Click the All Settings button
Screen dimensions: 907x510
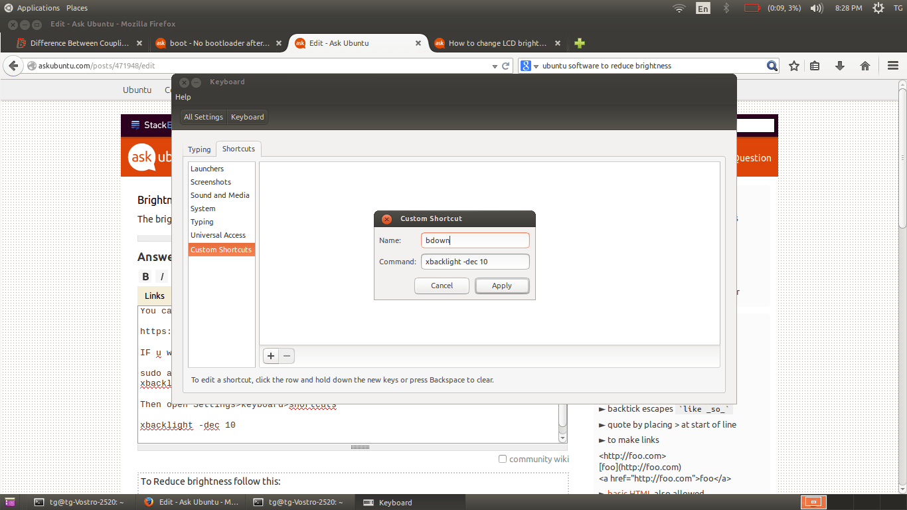point(203,117)
